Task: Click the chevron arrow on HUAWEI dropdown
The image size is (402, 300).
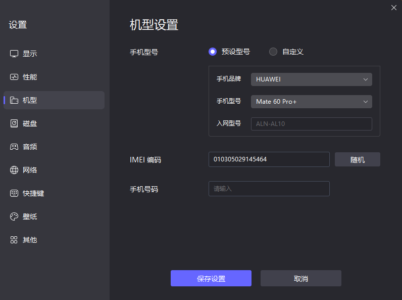Action: 366,79
